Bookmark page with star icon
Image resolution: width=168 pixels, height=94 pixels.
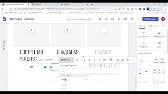pyautogui.click(x=123, y=9)
